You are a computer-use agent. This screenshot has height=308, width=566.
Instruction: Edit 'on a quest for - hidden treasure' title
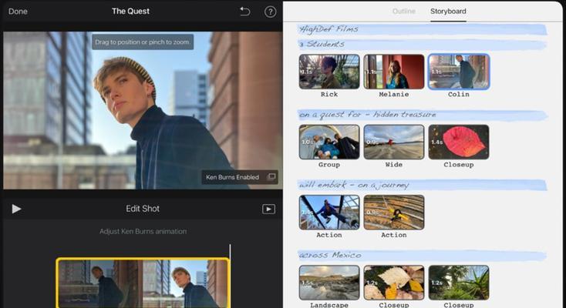point(422,115)
